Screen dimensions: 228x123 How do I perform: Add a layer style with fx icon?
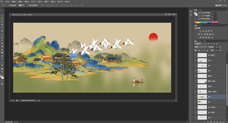(x=208, y=122)
